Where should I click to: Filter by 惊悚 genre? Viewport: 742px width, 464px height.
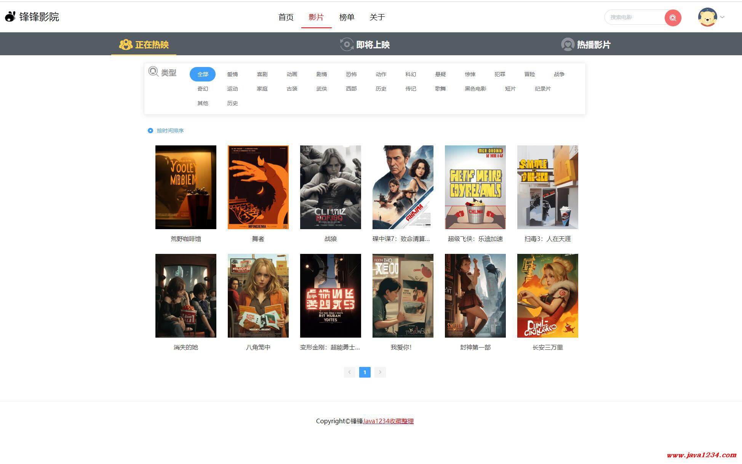click(470, 74)
